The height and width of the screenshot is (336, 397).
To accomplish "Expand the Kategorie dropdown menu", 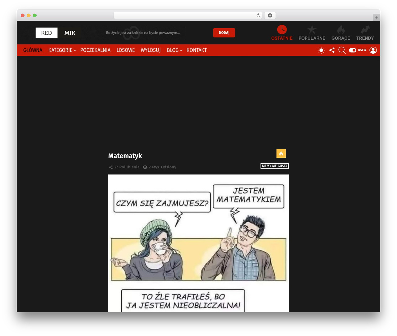I will click(62, 50).
